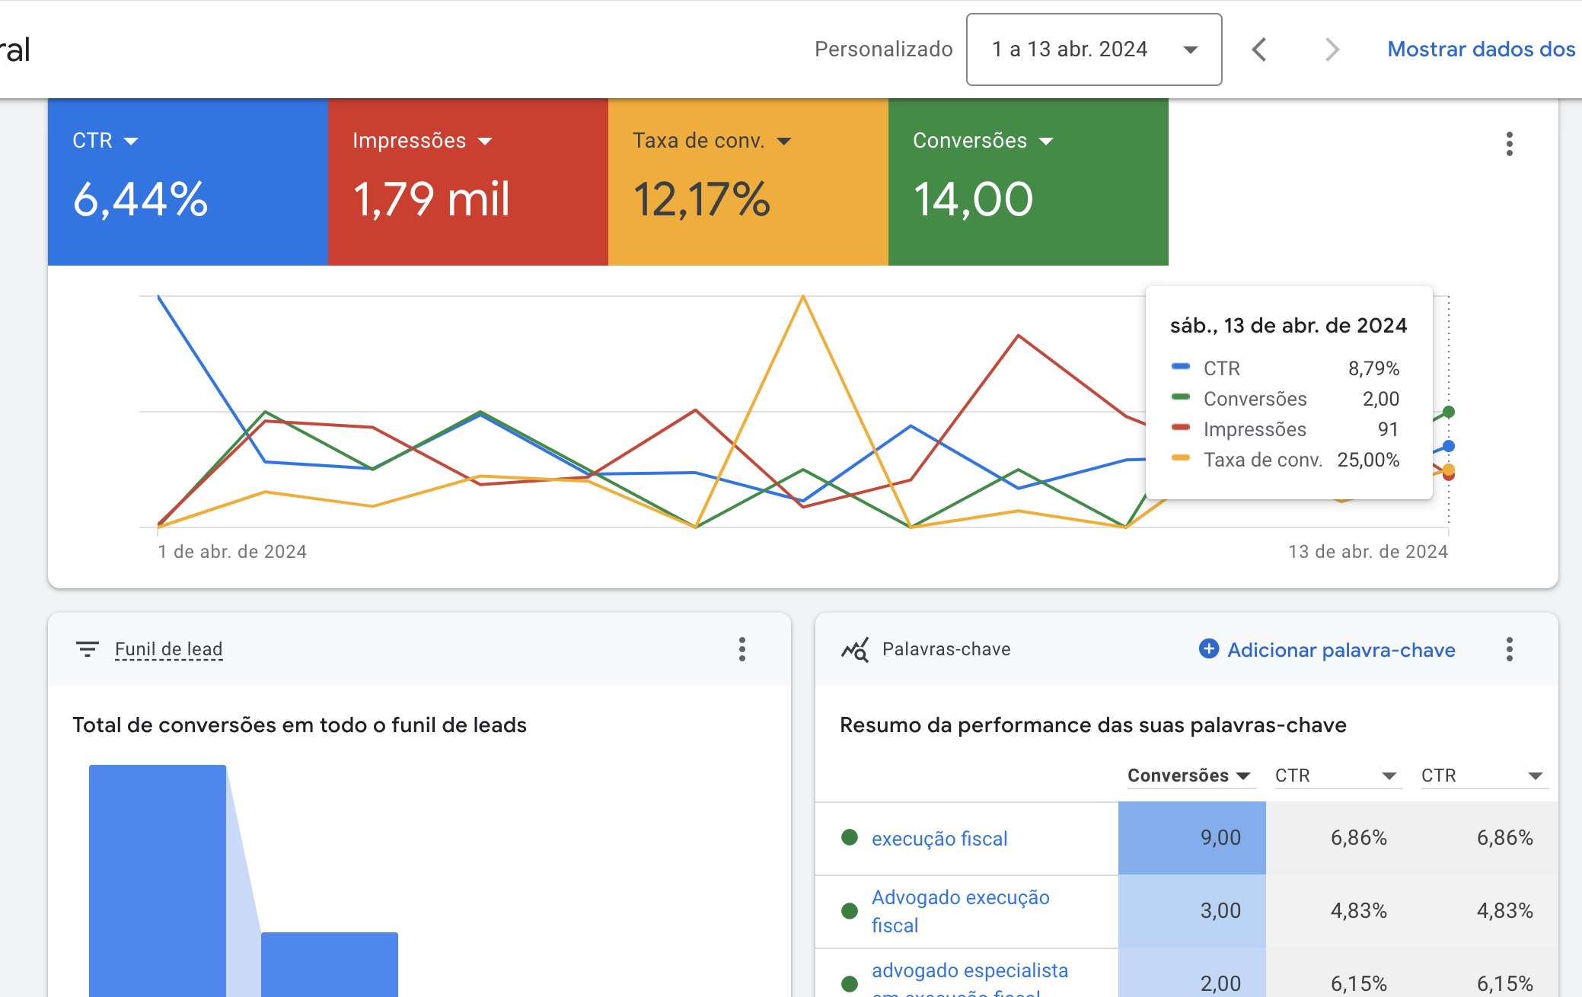Click the Funil de lead filter icon

pyautogui.click(x=88, y=649)
